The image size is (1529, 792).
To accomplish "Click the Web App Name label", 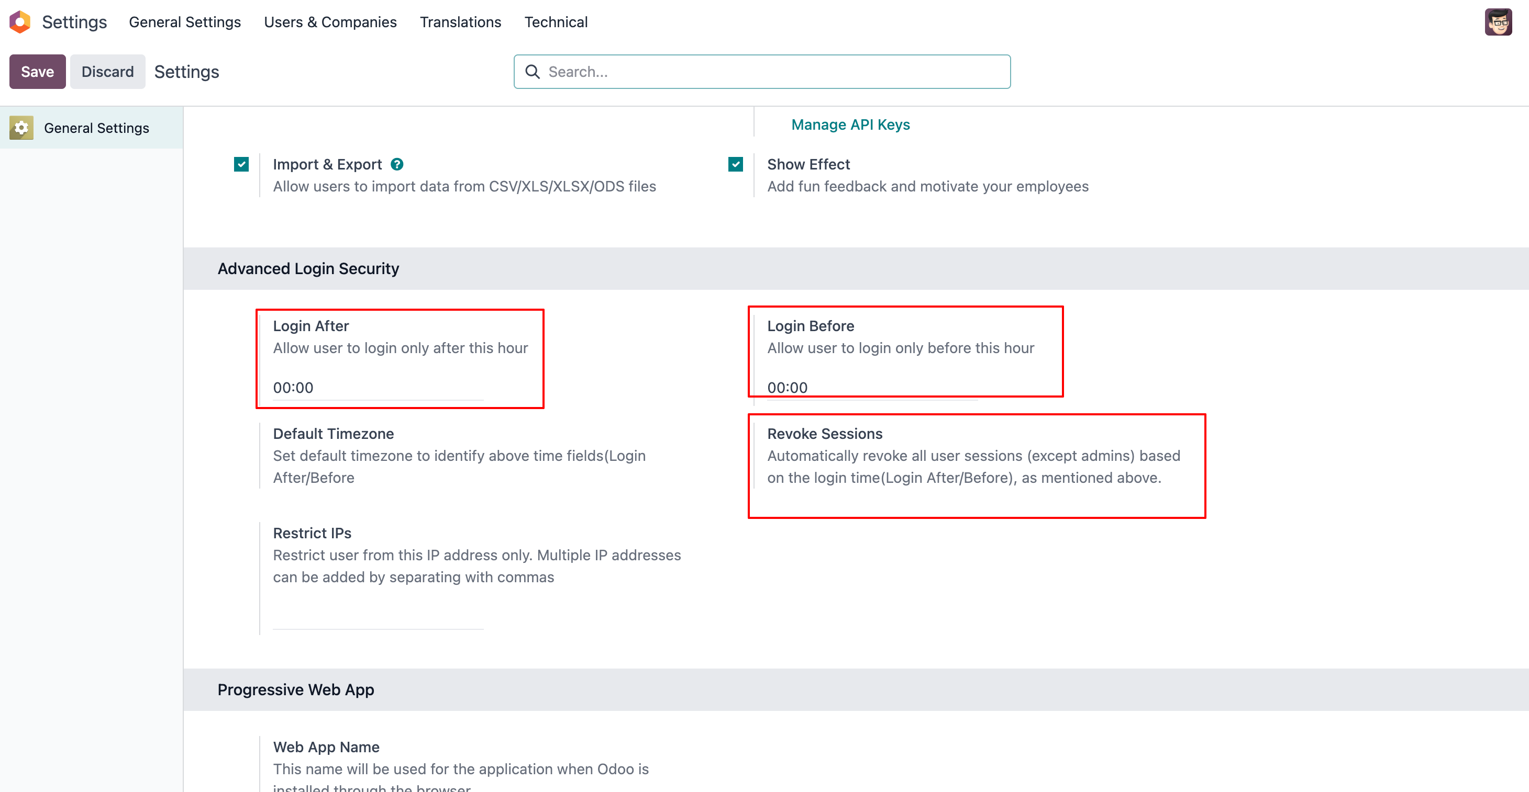I will pyautogui.click(x=326, y=747).
